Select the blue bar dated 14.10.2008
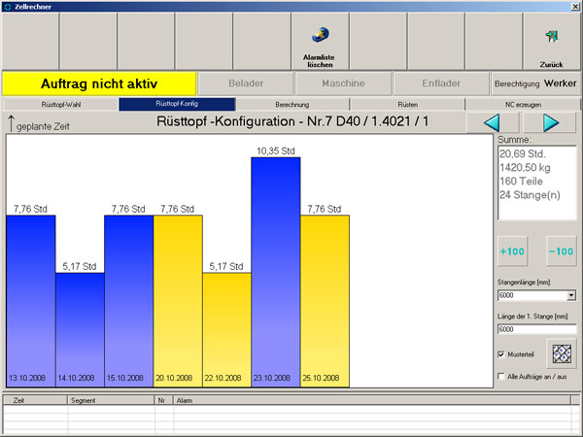This screenshot has width=583, height=437. point(80,330)
